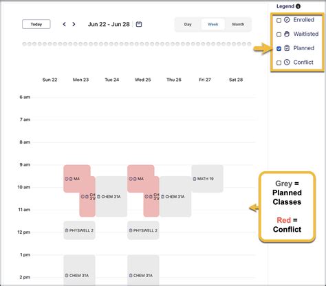Click the 12 pm time label
This screenshot has width=326, height=286.
tap(24, 232)
